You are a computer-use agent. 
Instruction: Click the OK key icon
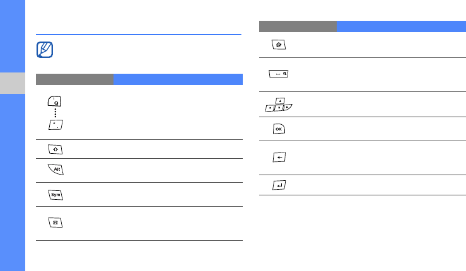tap(278, 129)
